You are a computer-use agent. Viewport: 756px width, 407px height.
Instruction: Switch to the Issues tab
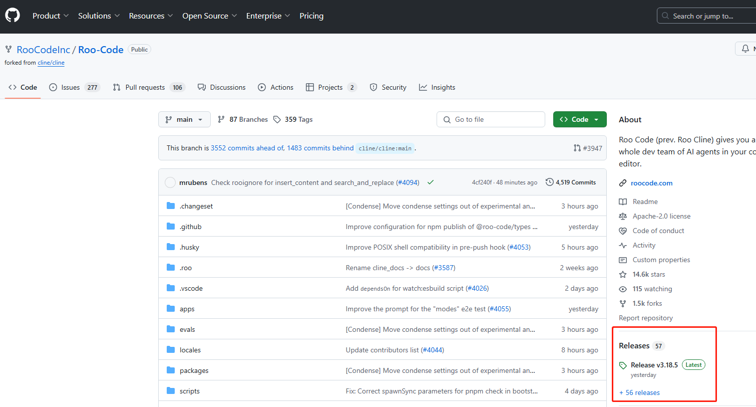[75, 87]
